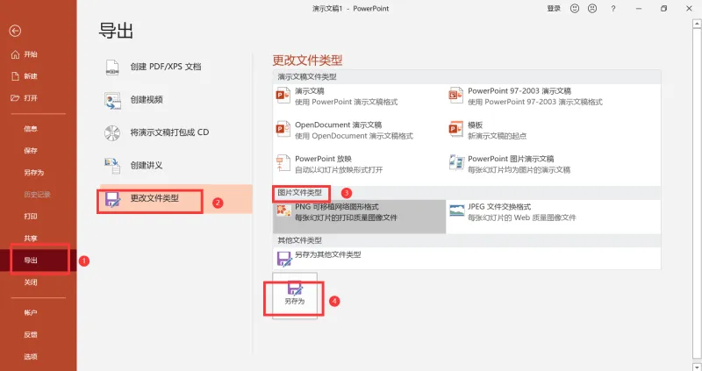This screenshot has width=702, height=371.
Task: Select PowerPoint 97-2003 演示文稿 text
Action: point(519,91)
